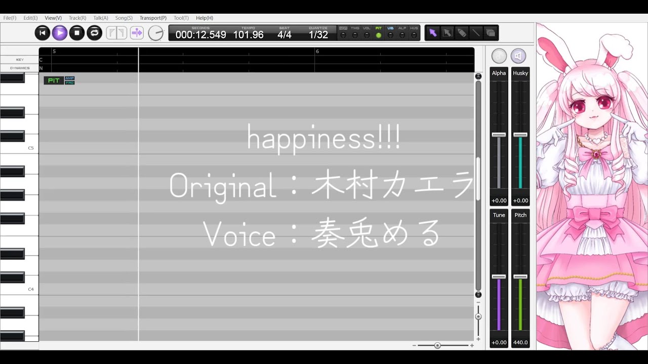Click the horizontal zoom plus button

[472, 345]
